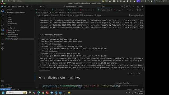The height and width of the screenshot is (95, 169).
Task: Toggle the bottom panel layout button
Action: coord(127,6)
